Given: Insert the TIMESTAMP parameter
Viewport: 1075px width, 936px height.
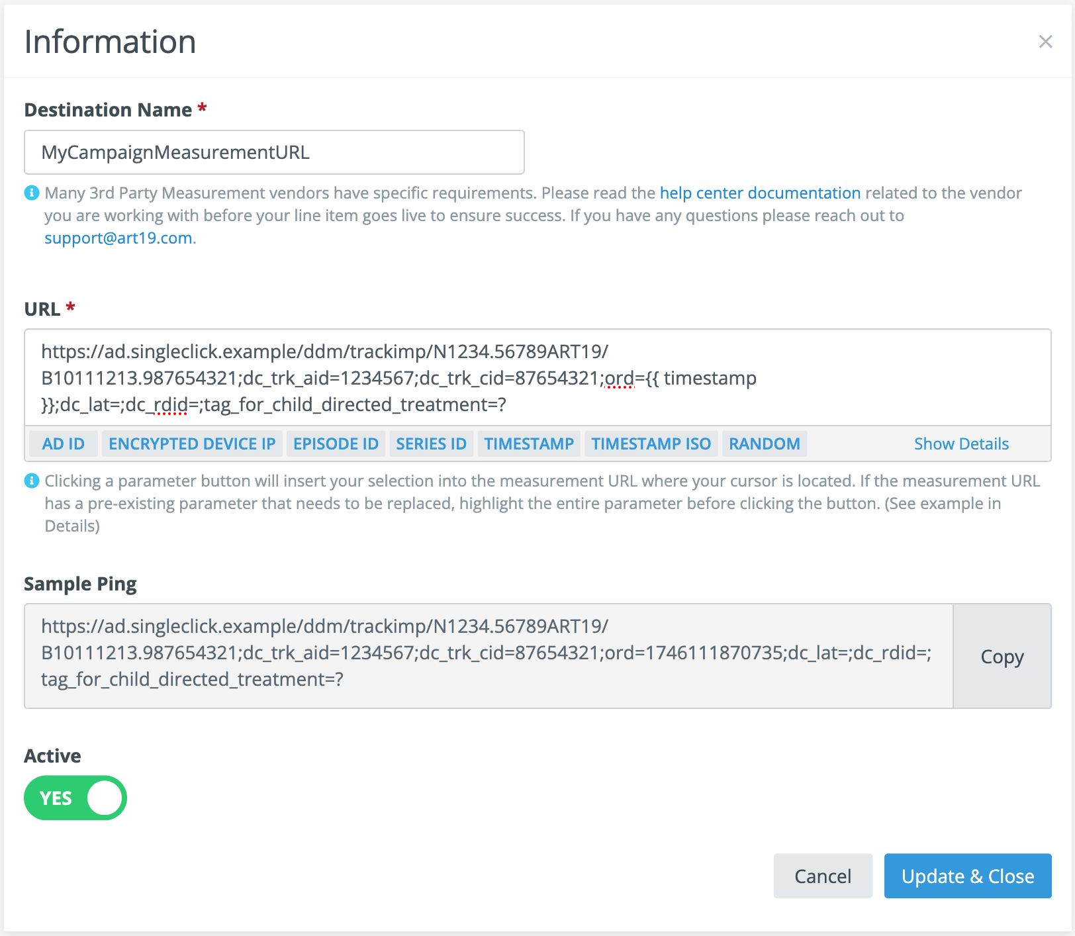Looking at the screenshot, I should tap(529, 444).
